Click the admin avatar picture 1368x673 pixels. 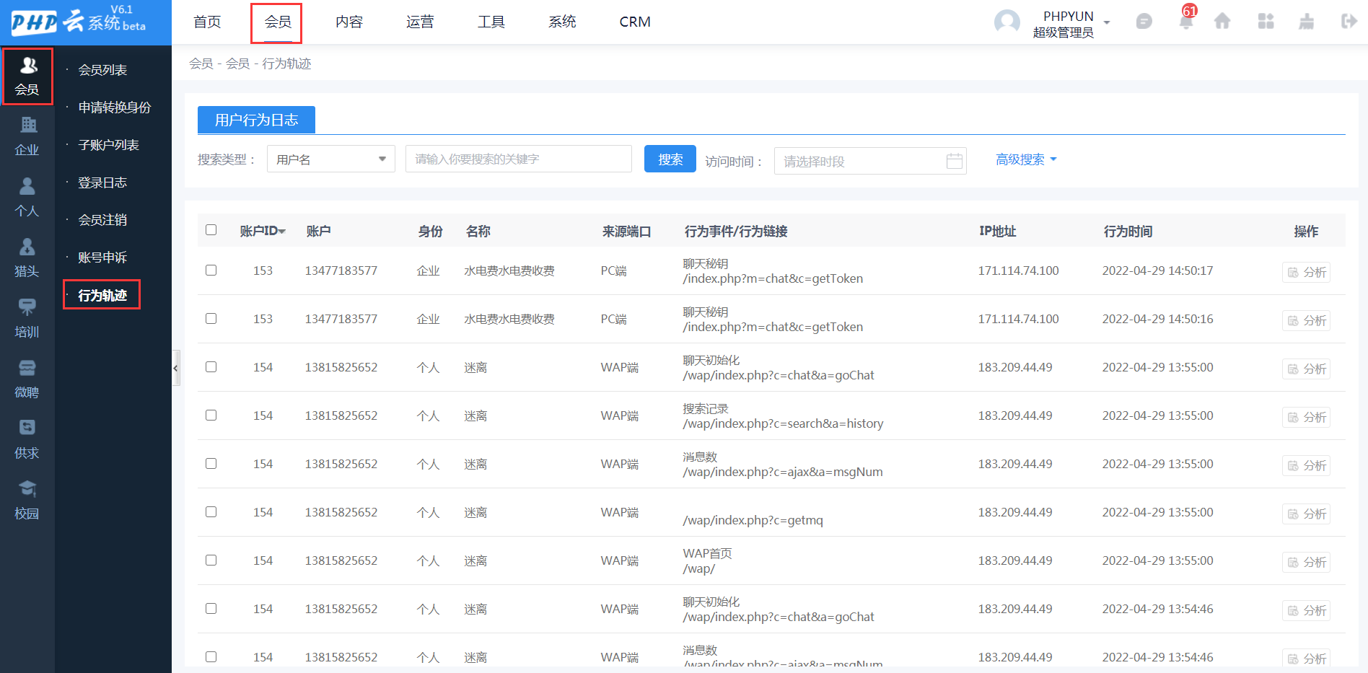coord(1007,22)
